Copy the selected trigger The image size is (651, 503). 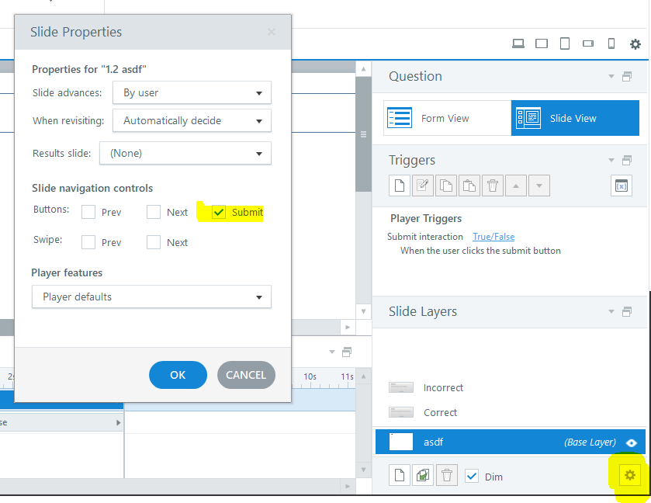click(446, 186)
